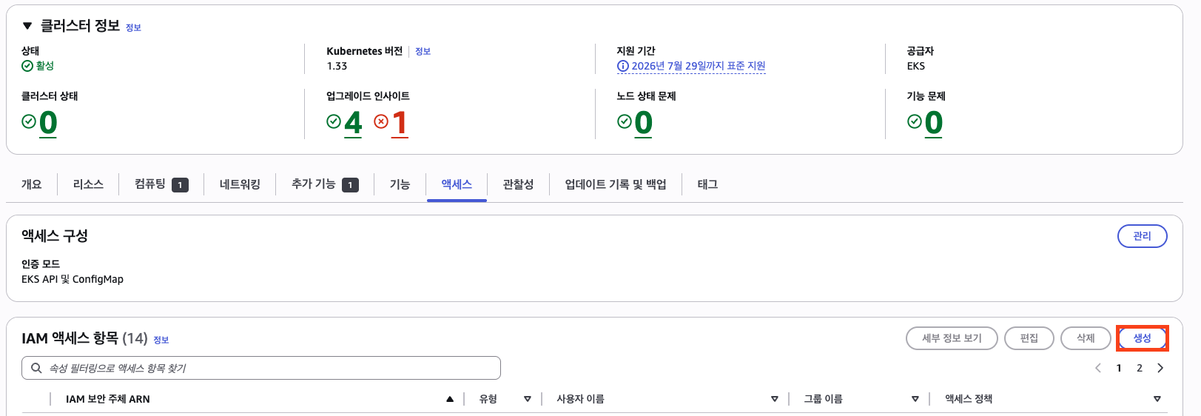The image size is (1201, 416).
Task: Sort the 액세스 정책 column
Action: point(1157,399)
